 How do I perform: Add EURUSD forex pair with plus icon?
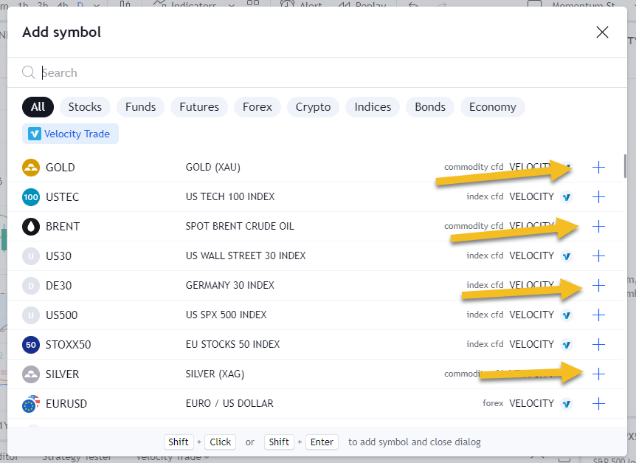click(x=598, y=404)
